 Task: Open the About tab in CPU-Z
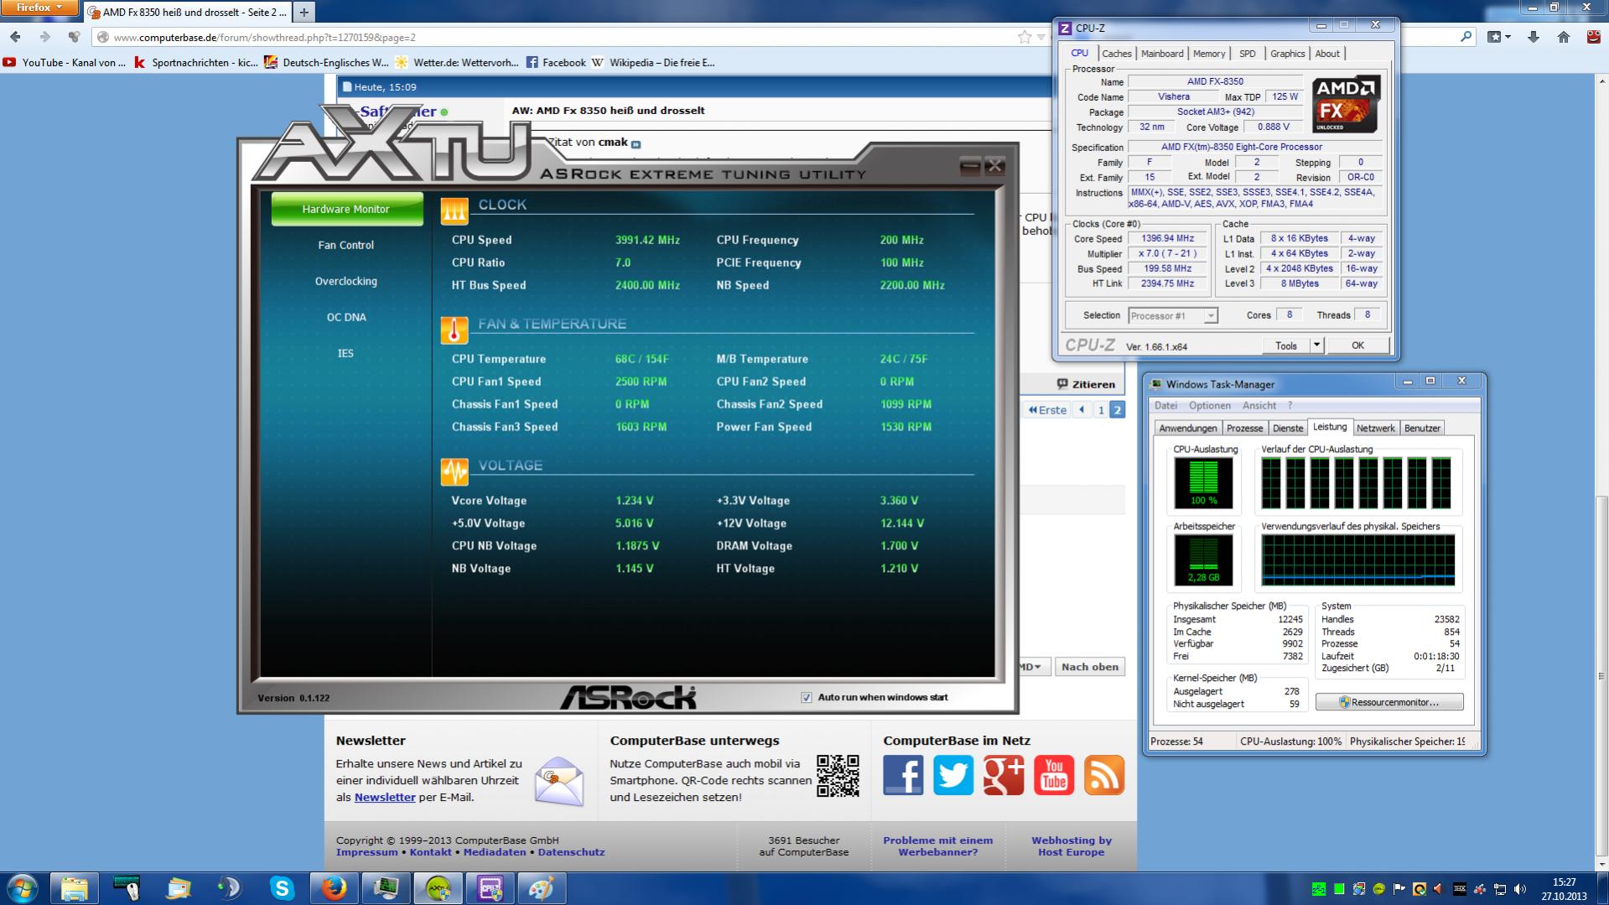pyautogui.click(x=1327, y=54)
